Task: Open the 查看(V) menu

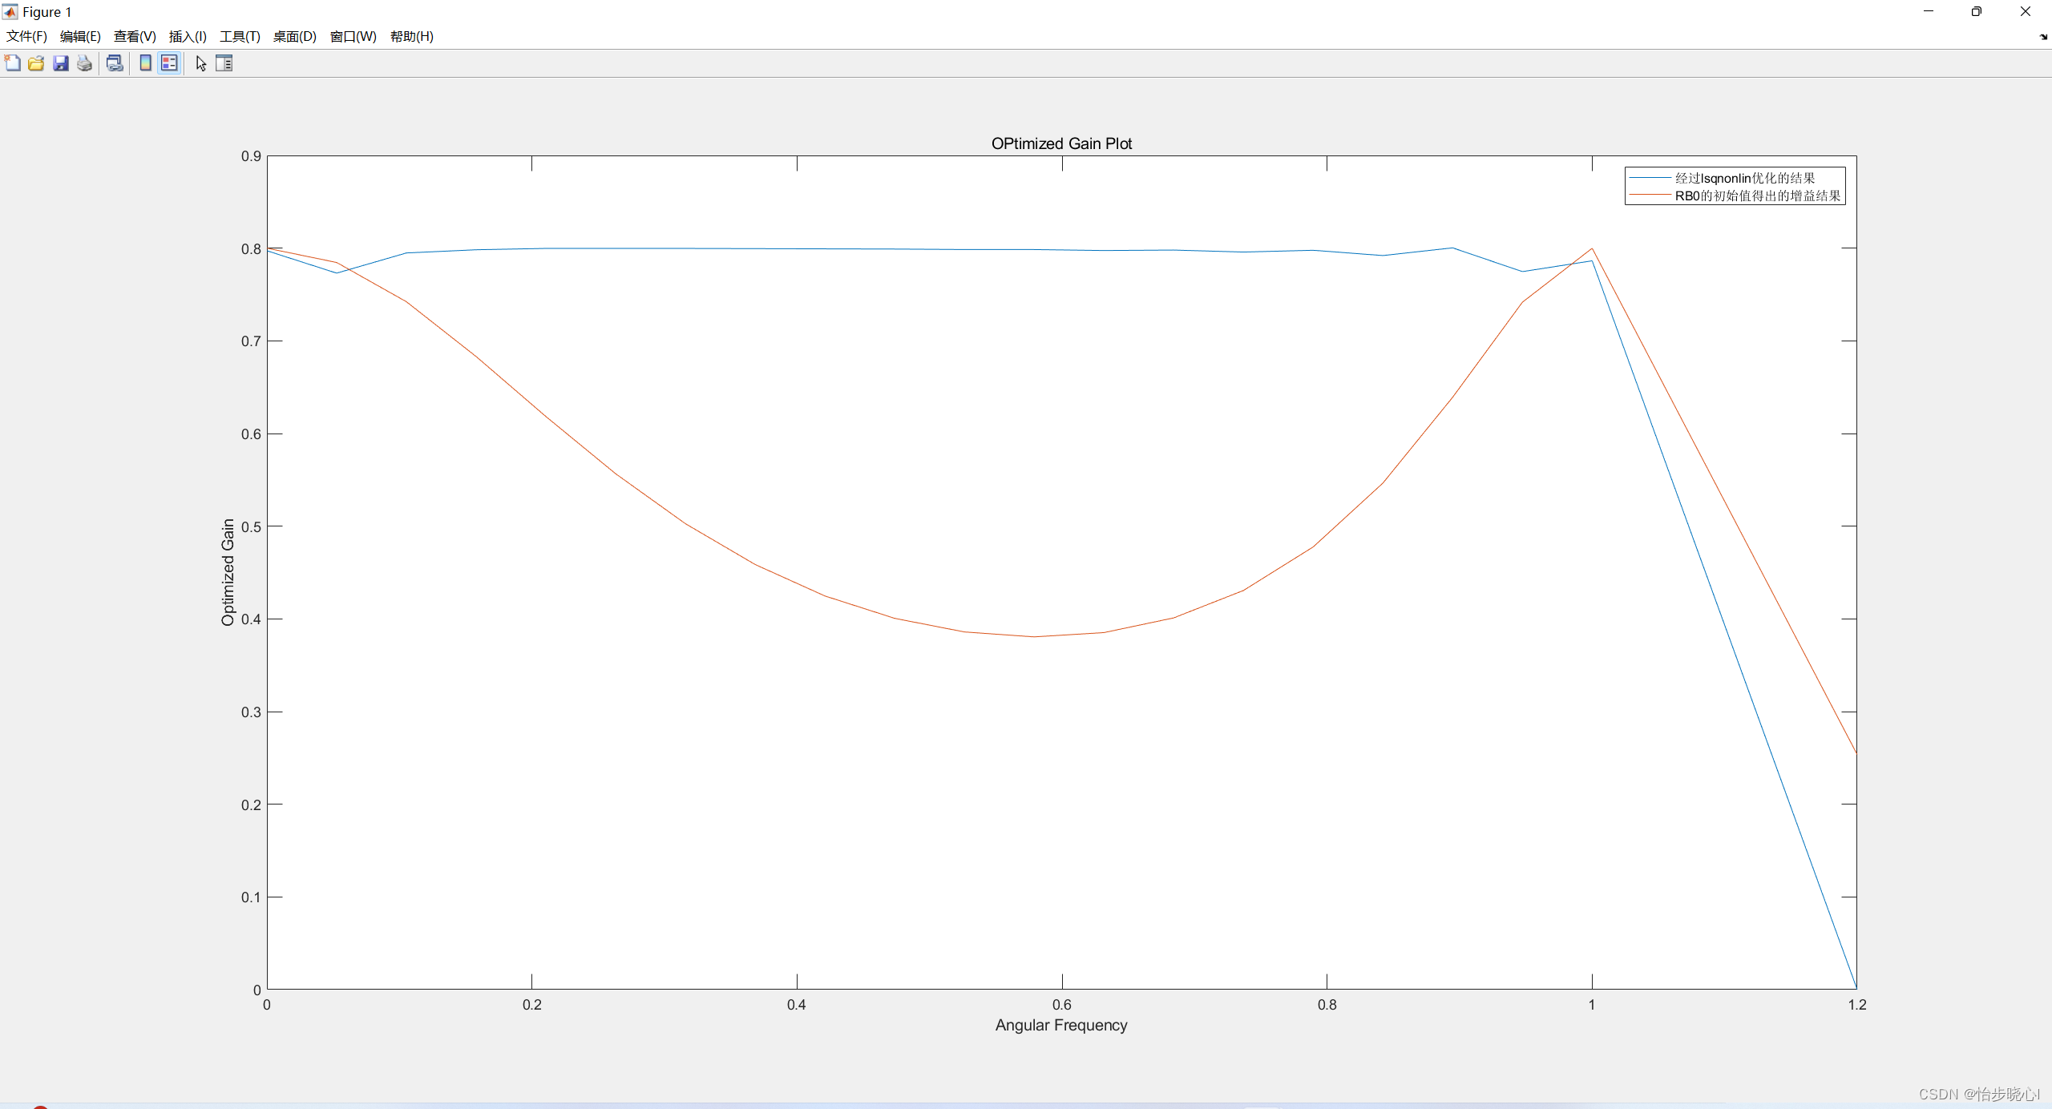Action: pos(135,36)
